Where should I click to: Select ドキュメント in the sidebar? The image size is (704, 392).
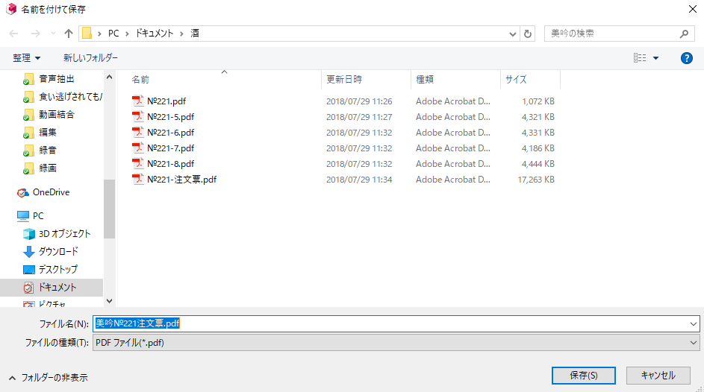pyautogui.click(x=50, y=288)
